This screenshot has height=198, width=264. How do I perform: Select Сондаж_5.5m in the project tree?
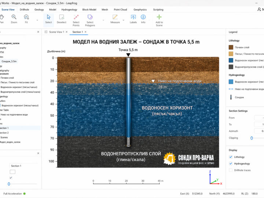pyautogui.click(x=9, y=61)
